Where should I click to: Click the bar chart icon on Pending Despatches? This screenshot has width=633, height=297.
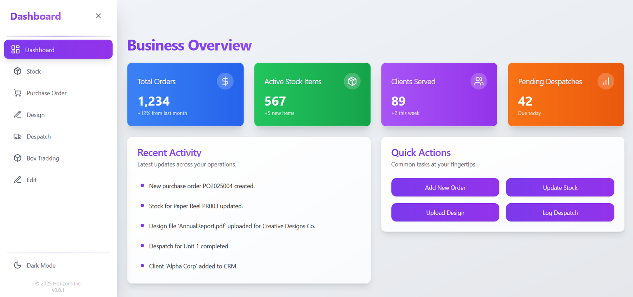(606, 81)
